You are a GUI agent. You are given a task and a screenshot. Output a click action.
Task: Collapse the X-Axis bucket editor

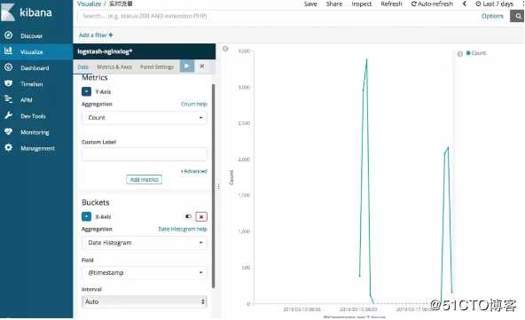click(86, 216)
